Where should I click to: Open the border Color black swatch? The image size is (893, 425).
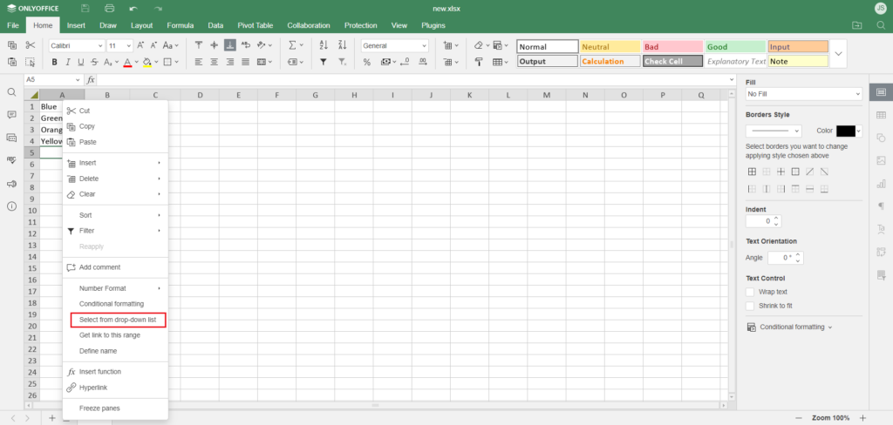coord(846,131)
